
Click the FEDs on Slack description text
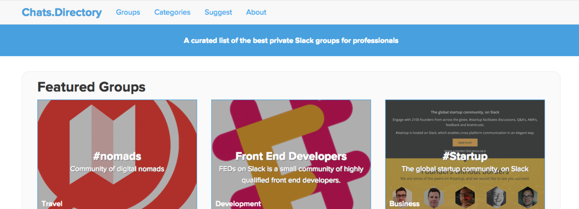point(291,175)
